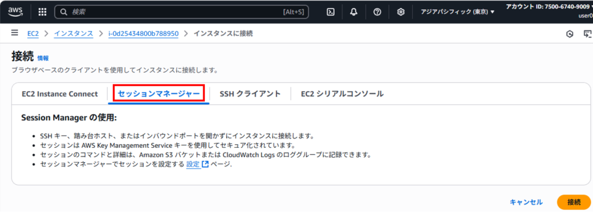
Task: Launch CloudShell from the top bar
Action: (330, 12)
